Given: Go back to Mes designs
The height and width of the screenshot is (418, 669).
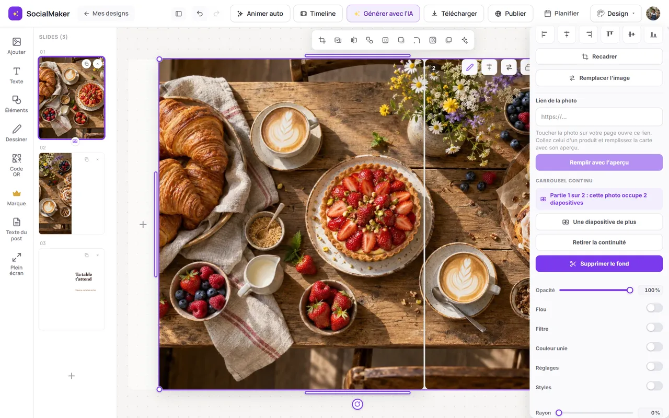Looking at the screenshot, I should [x=106, y=14].
